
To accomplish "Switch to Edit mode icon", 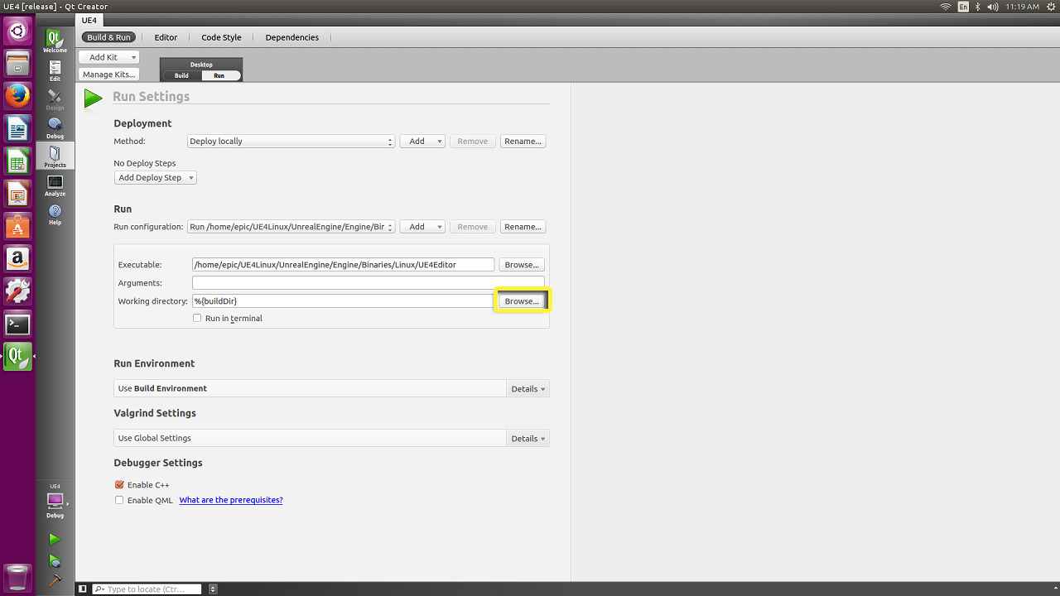I will (x=55, y=70).
